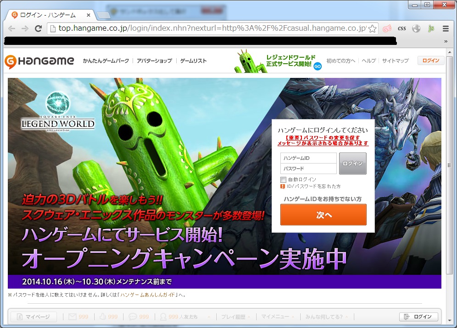Open ゲームリスト menu link
This screenshot has width=457, height=328.
point(193,61)
